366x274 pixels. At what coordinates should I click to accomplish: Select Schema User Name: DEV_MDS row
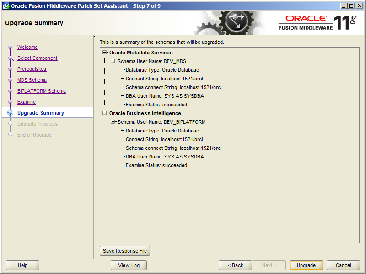pyautogui.click(x=152, y=61)
